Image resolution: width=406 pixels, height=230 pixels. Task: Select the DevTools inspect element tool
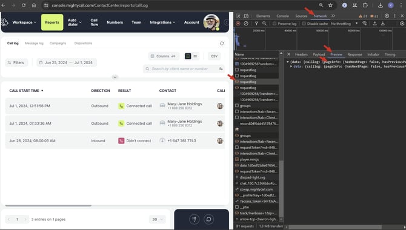pyautogui.click(x=238, y=16)
